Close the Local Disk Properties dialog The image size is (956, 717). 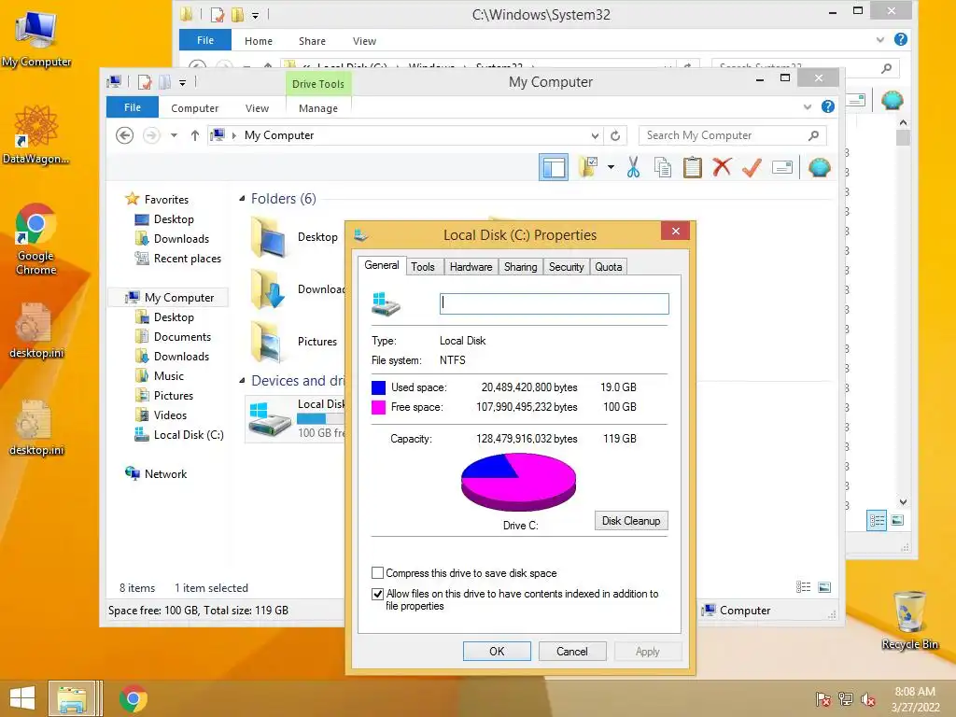(676, 232)
